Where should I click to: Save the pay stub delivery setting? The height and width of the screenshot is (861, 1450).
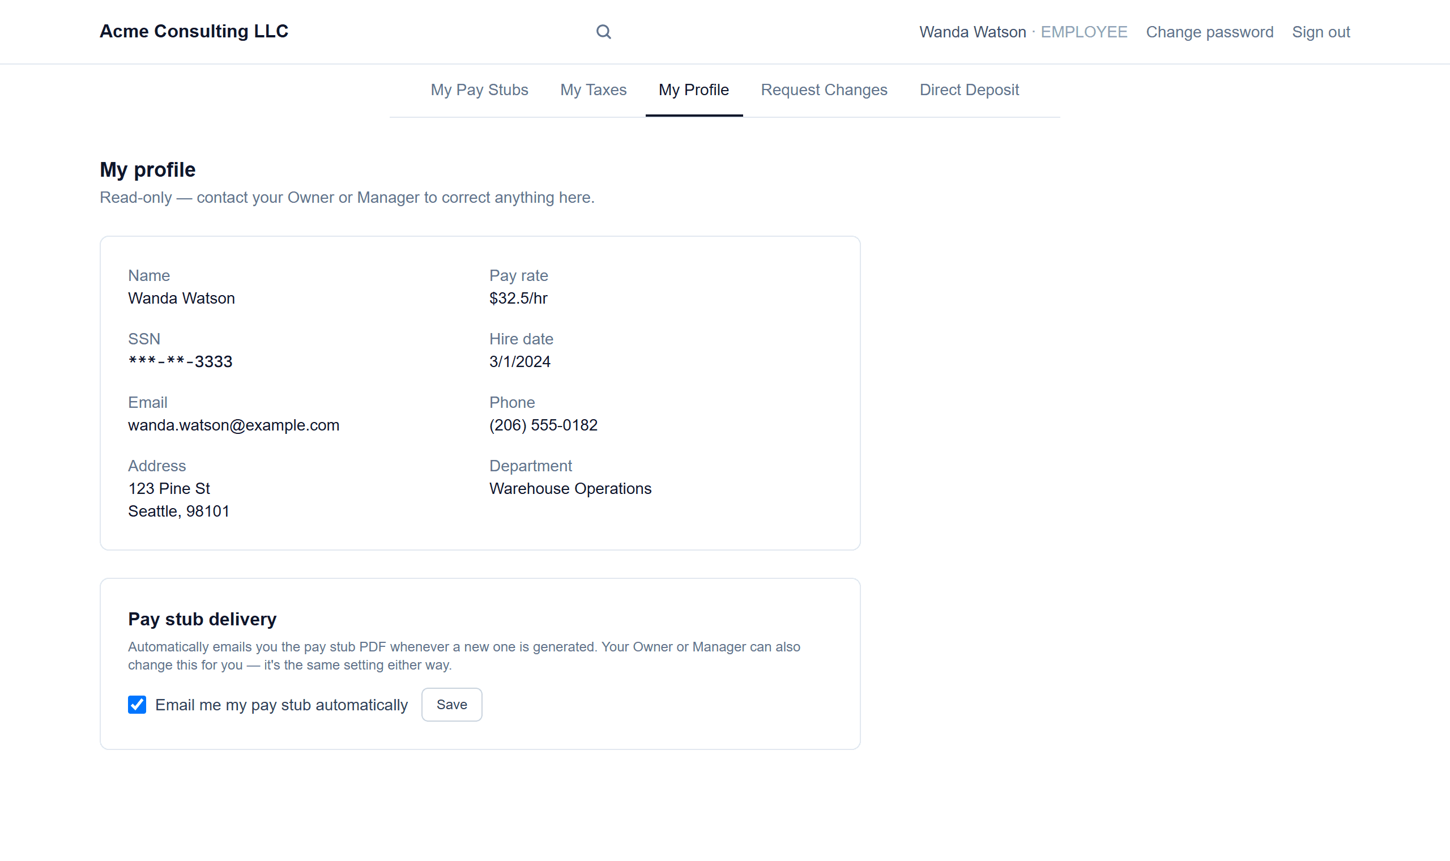452,704
